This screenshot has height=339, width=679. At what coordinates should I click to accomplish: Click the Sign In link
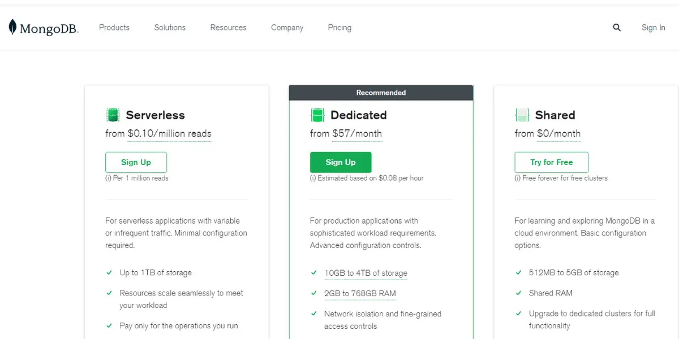pos(654,28)
